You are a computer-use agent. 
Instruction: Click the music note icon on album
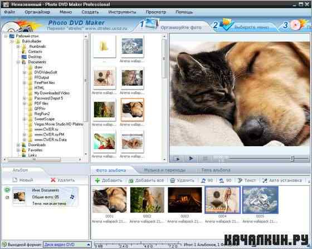72,197
